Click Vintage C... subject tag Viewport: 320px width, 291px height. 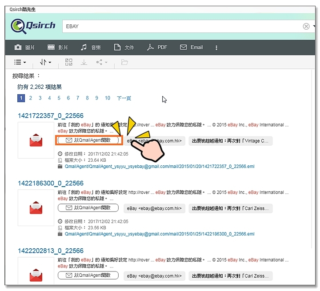pos(231,141)
